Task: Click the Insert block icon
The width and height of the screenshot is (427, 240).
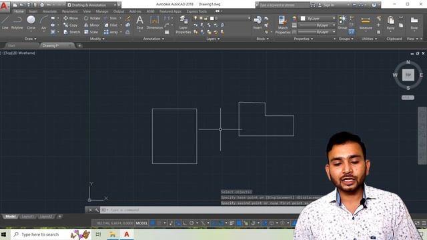Action: click(258, 22)
